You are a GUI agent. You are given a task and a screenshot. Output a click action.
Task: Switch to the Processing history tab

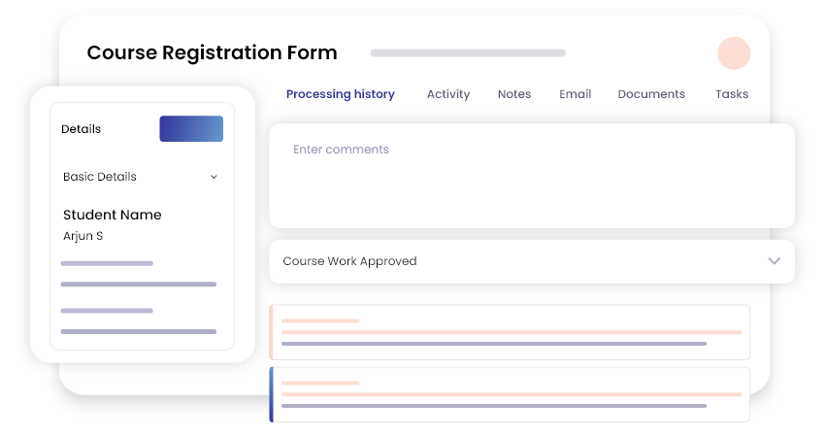[341, 94]
